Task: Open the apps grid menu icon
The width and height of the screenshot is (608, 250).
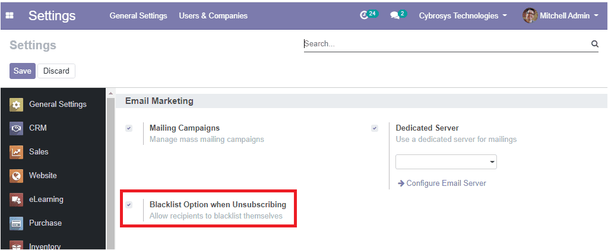Action: coord(9,15)
